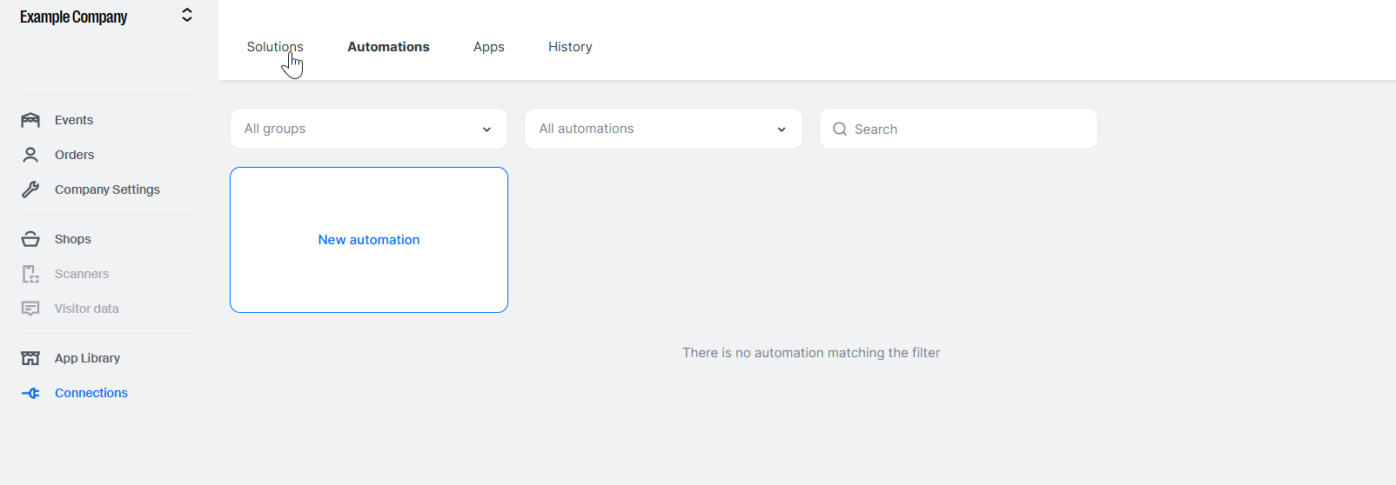1396x485 pixels.
Task: Click the Shops basket icon
Action: (x=30, y=239)
